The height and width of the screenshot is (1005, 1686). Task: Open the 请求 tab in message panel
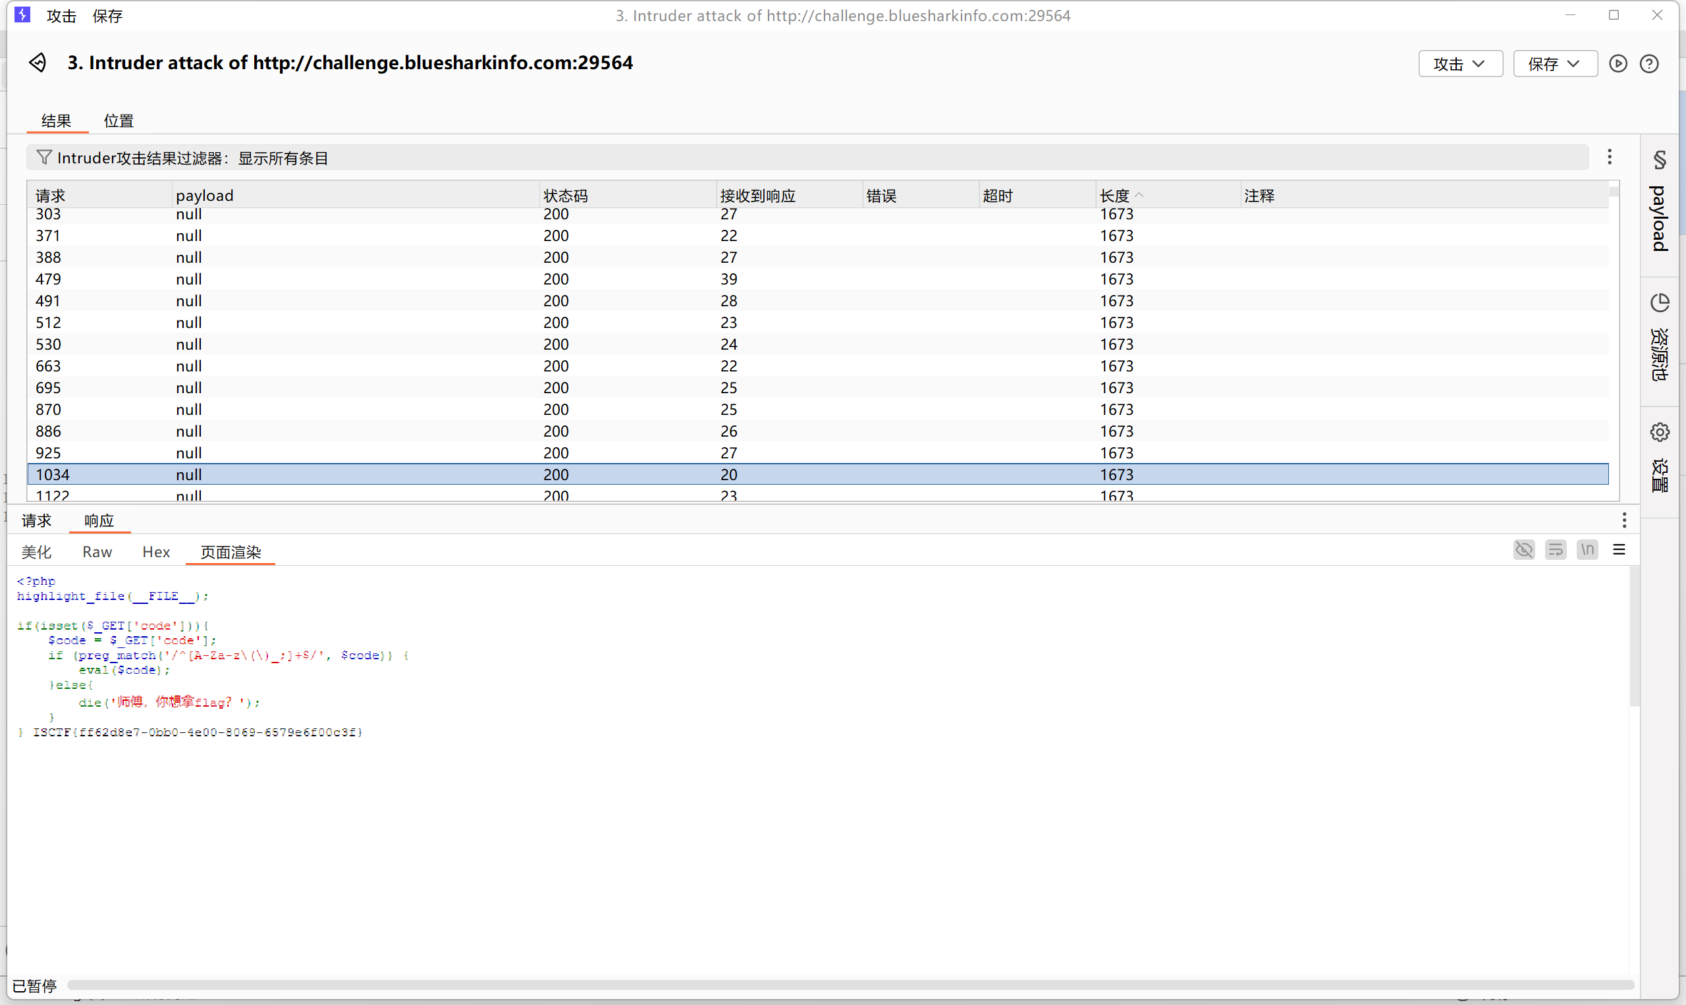tap(37, 520)
